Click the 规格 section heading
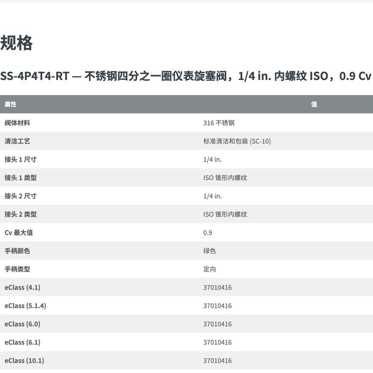 pyautogui.click(x=16, y=43)
